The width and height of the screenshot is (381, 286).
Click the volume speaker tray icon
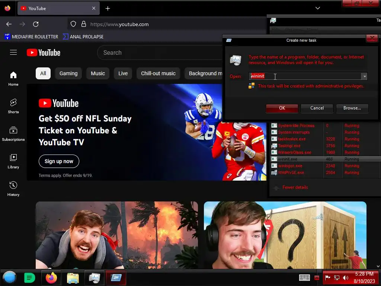(x=346, y=277)
